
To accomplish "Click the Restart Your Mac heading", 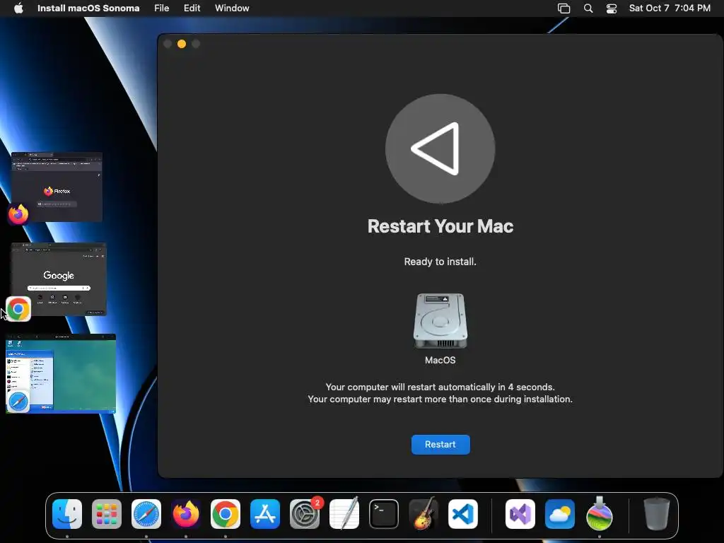I will tap(440, 226).
